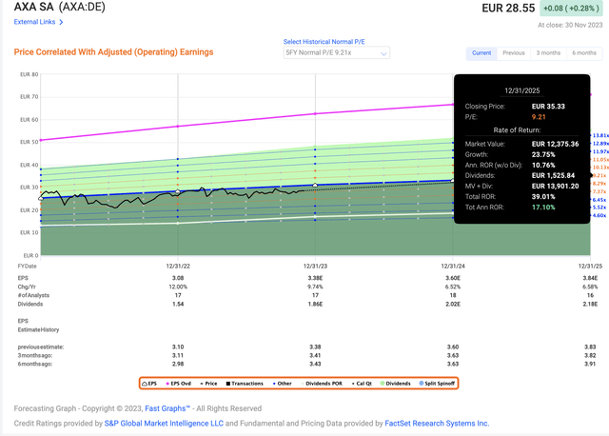Viewport: 609px width, 436px height.
Task: Toggle the Cal Qt legend item
Action: pyautogui.click(x=362, y=383)
